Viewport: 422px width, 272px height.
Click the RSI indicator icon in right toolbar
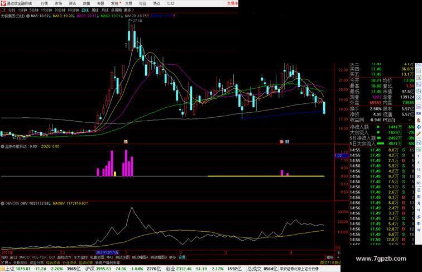419,113
